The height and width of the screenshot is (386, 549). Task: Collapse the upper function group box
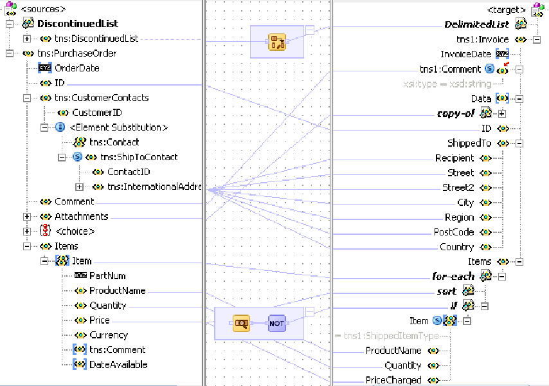click(x=310, y=30)
